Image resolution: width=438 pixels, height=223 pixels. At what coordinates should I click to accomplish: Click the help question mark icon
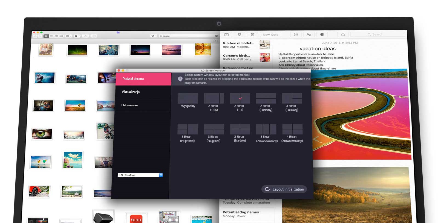(180, 79)
